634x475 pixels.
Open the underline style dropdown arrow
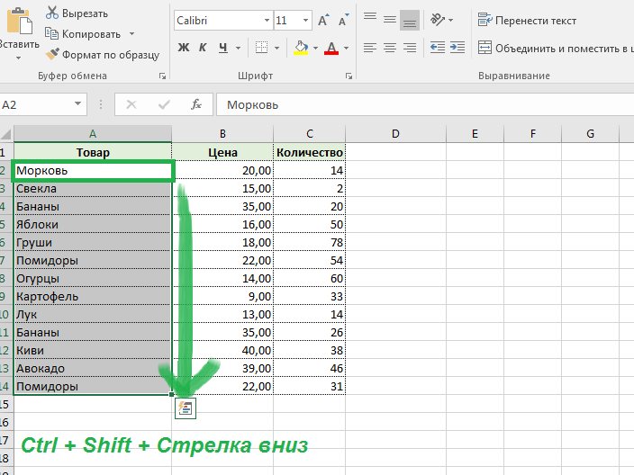pos(238,48)
